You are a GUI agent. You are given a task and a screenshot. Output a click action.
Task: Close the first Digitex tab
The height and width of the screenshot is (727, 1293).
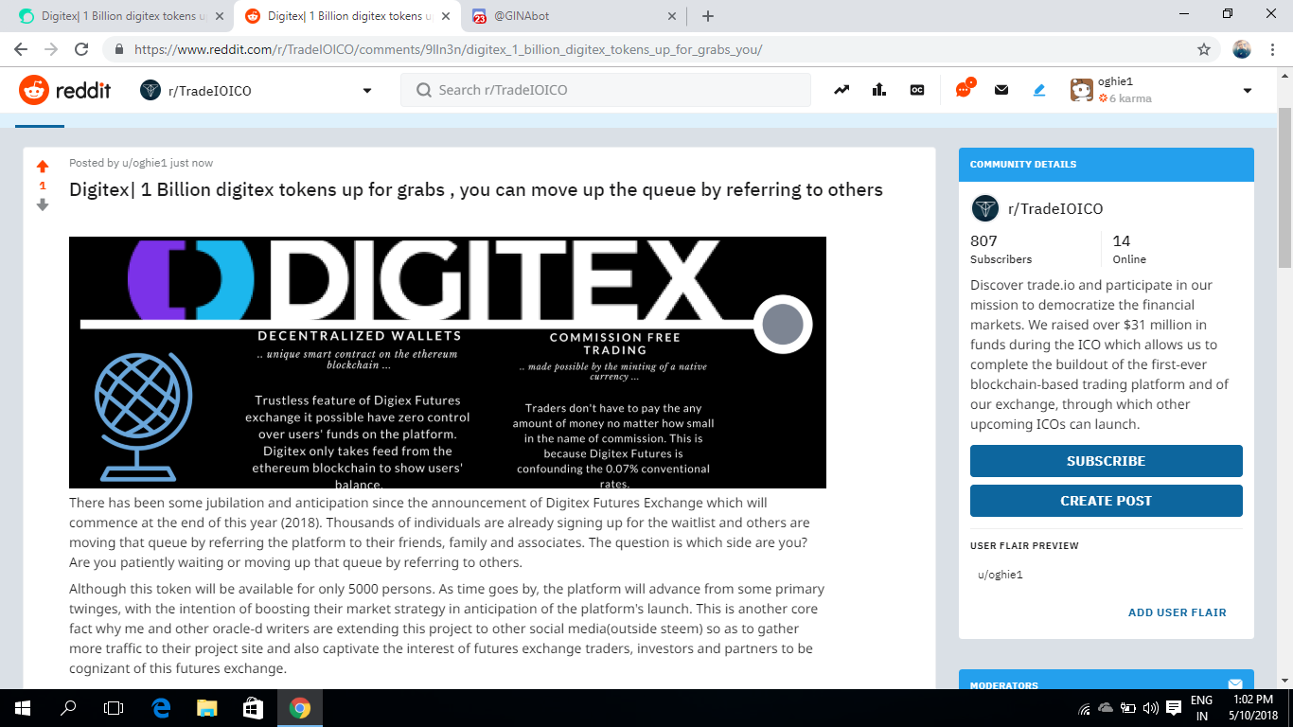point(219,16)
